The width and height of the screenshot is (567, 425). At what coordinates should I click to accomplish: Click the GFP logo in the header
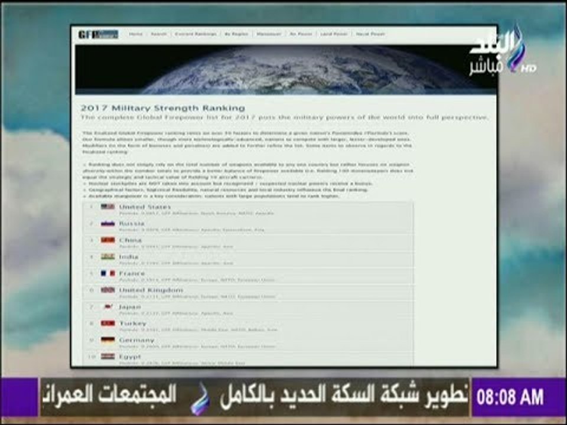coord(98,34)
